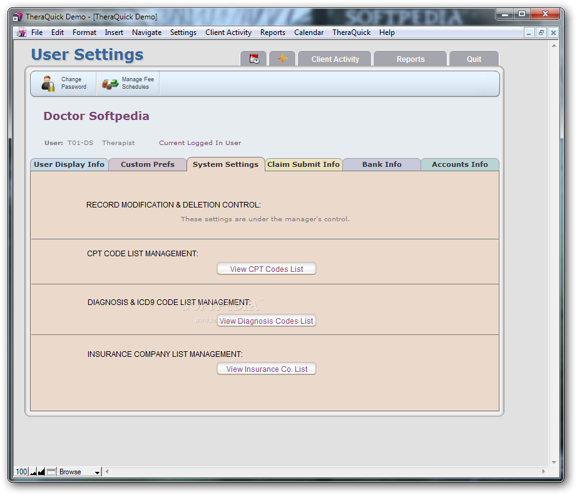The width and height of the screenshot is (577, 495).
Task: Click the T01-DS user ID text
Action: tap(80, 142)
